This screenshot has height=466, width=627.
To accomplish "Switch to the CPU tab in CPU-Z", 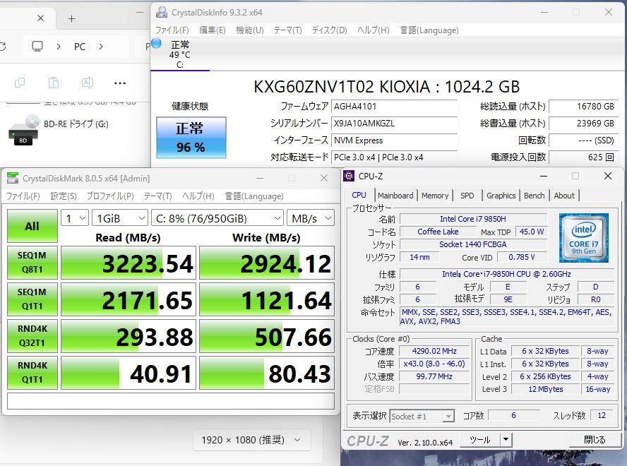I will click(x=359, y=195).
